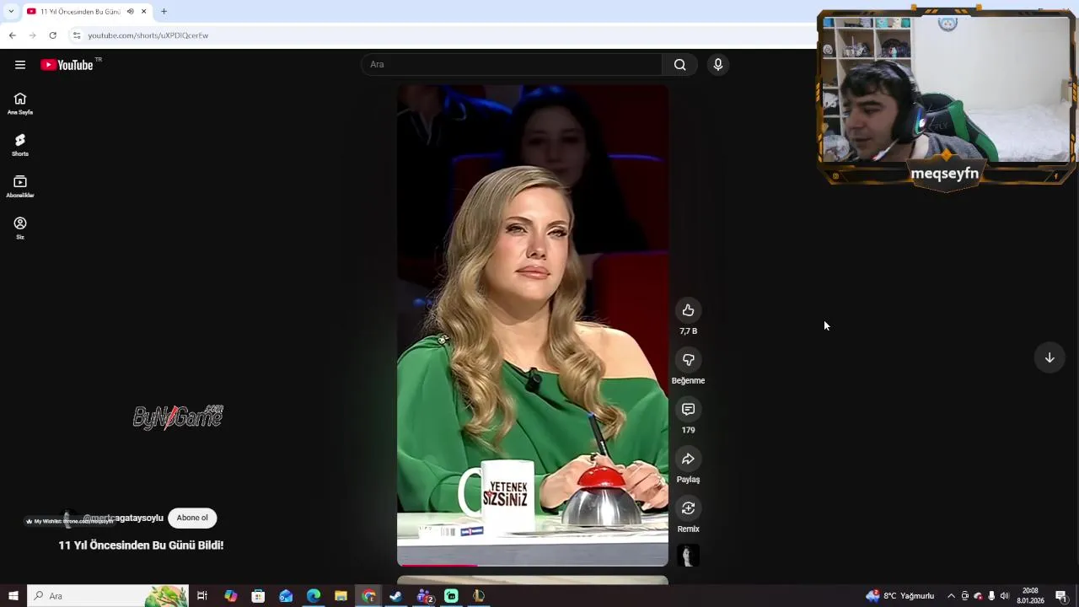Open a new browser tab
Viewport: 1079px width, 607px height.
point(164,12)
